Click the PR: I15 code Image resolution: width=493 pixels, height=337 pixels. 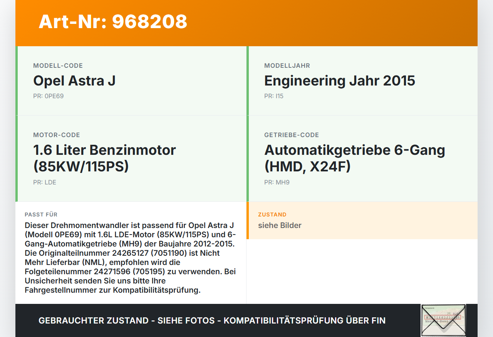point(273,96)
